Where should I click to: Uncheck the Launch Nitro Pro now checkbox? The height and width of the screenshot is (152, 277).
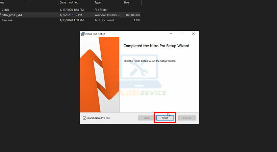click(x=85, y=118)
